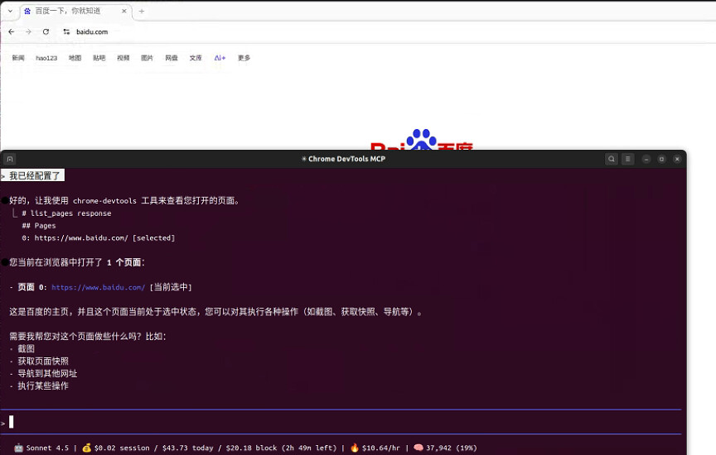The width and height of the screenshot is (716, 455).
Task: Minimize the Chrome DevTools MCP terminal
Action: (x=646, y=159)
